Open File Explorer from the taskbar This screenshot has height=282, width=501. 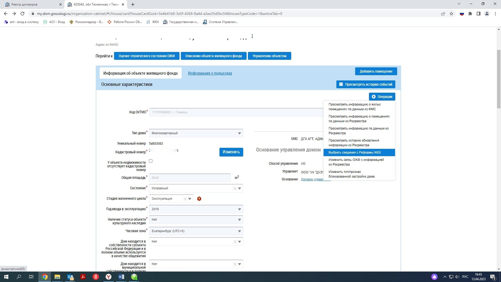[57, 277]
